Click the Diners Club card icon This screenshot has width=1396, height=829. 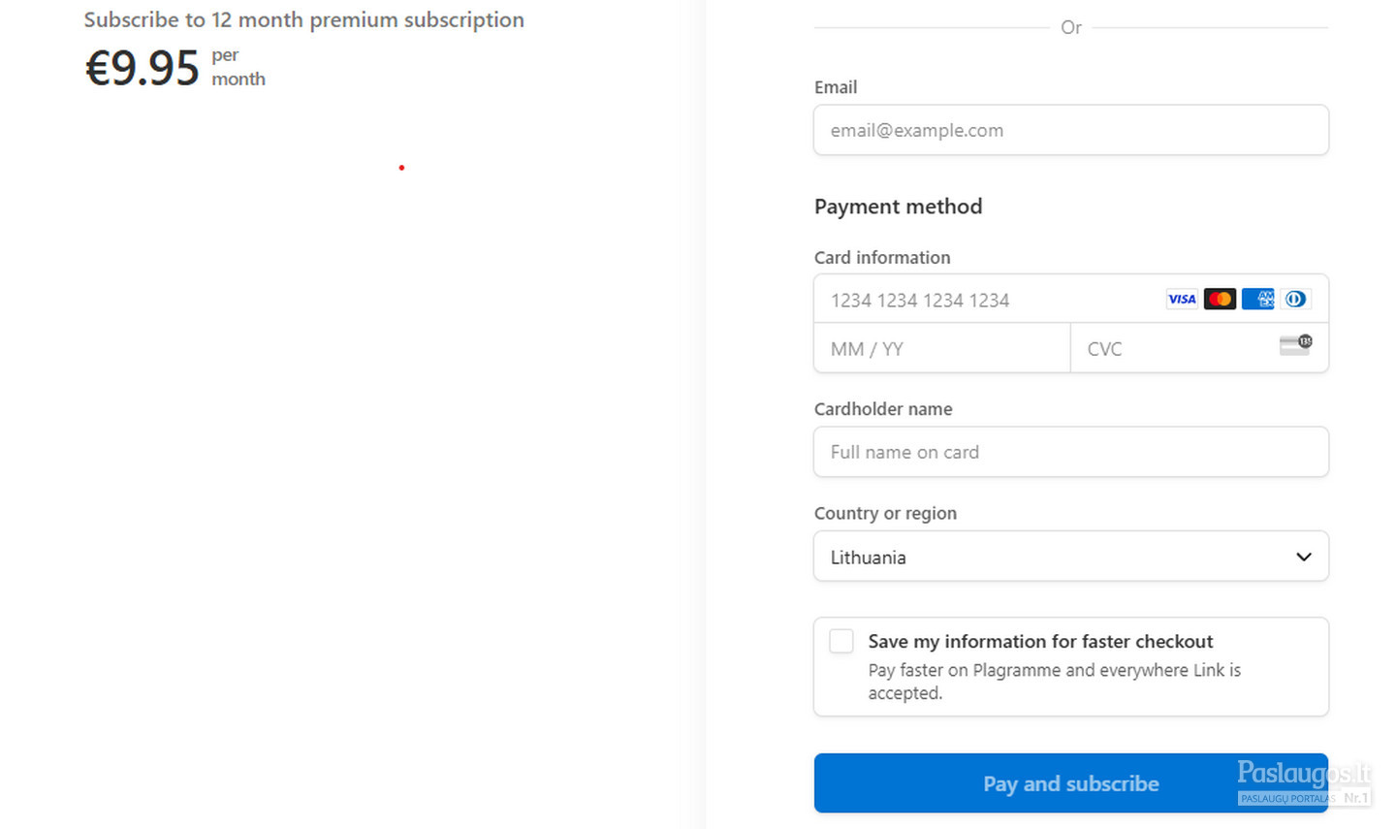1295,299
